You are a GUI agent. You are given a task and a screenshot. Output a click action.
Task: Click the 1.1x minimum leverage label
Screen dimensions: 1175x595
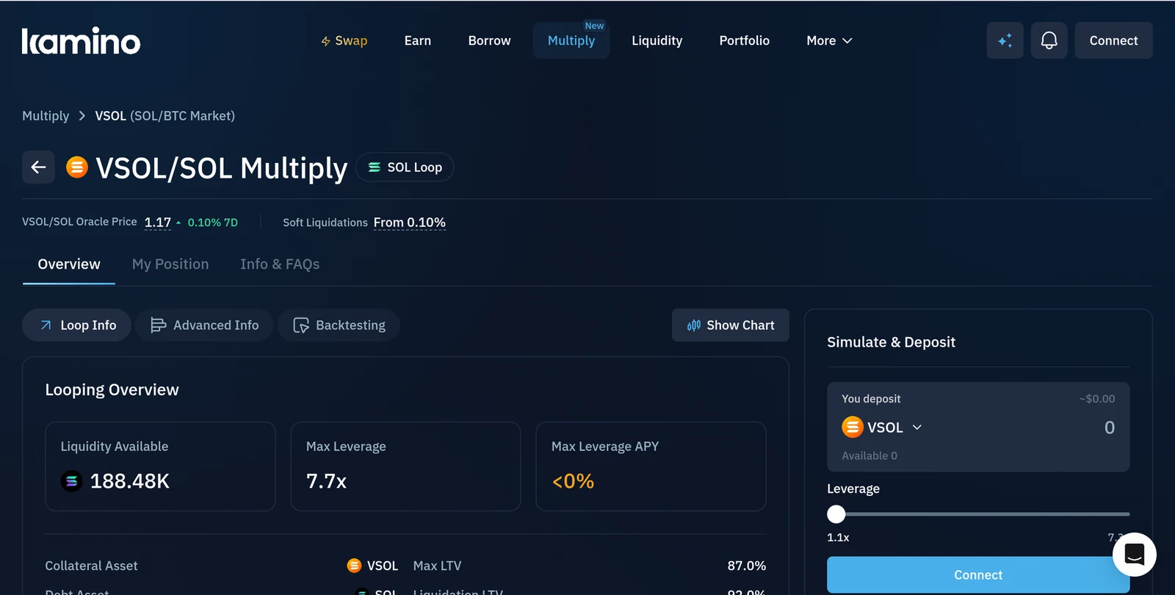click(x=838, y=538)
